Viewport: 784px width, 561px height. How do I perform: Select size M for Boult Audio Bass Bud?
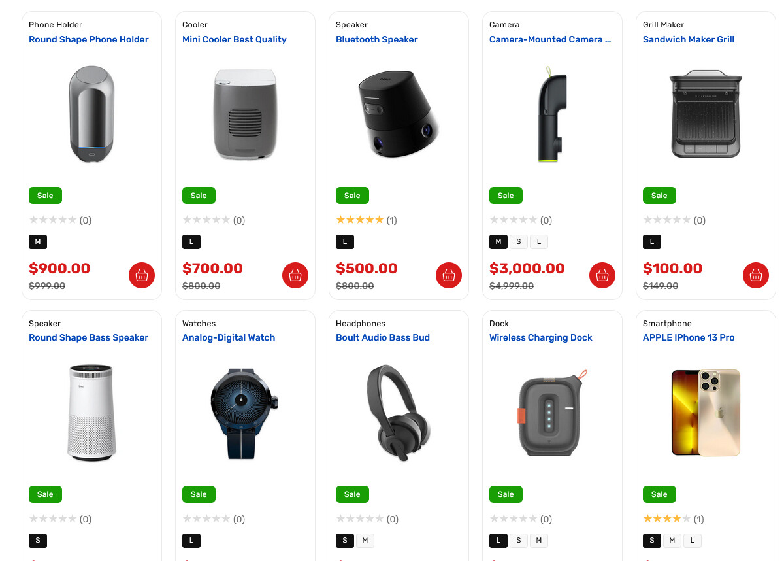coord(365,541)
